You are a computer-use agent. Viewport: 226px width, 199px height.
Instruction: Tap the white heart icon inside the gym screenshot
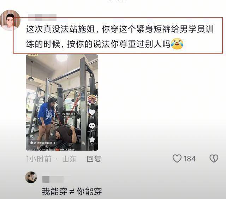[x=92, y=112]
